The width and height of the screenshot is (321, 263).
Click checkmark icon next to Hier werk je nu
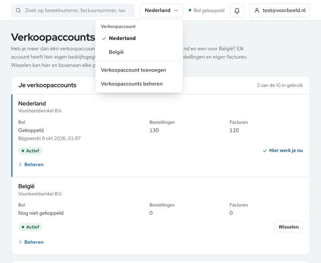265,151
